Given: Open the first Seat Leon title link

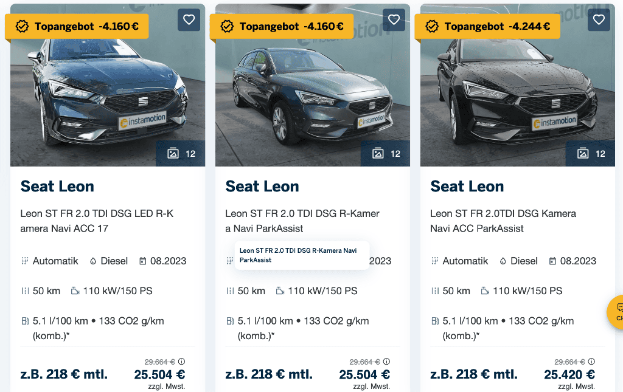Looking at the screenshot, I should [x=57, y=187].
